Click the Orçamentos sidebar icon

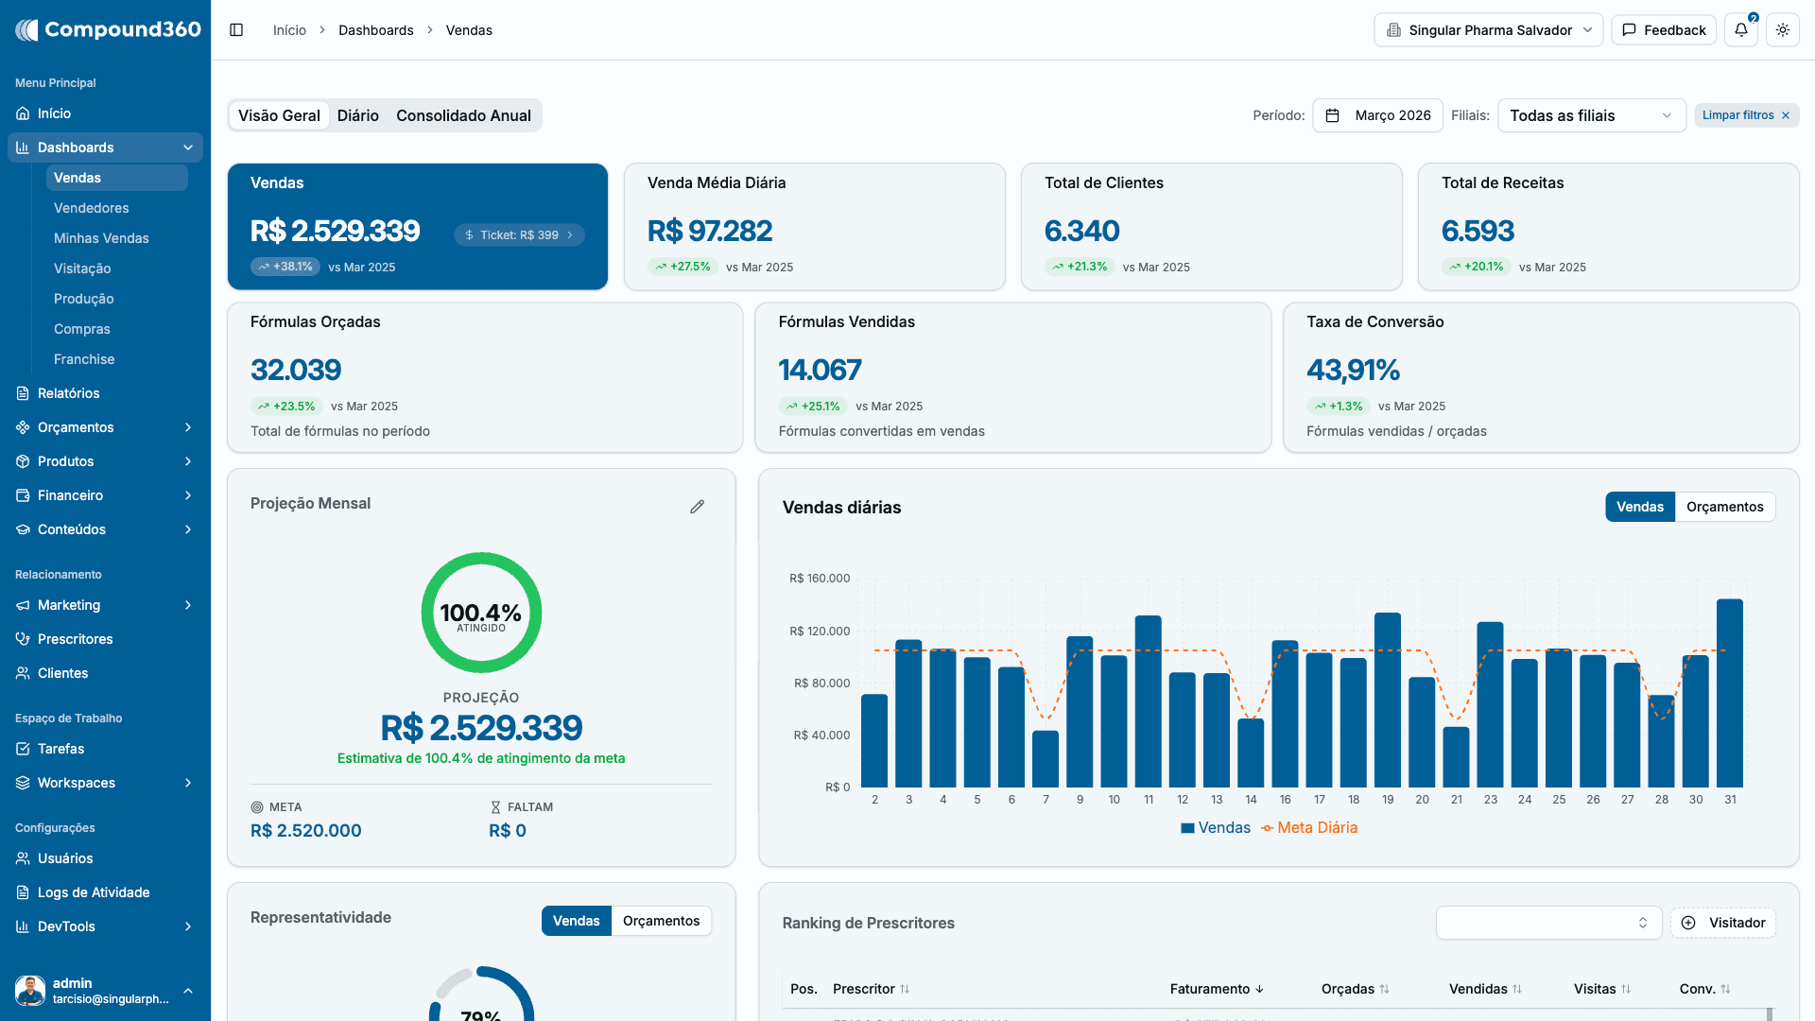(23, 427)
